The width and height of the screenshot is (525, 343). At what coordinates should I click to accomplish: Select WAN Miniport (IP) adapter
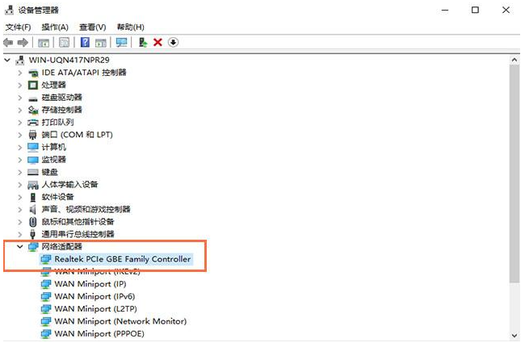coord(90,284)
